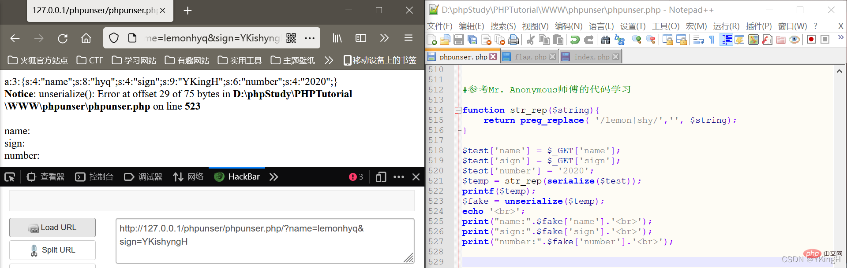Click the Replace icon in Notepad++ toolbar
The height and width of the screenshot is (268, 847).
point(619,40)
